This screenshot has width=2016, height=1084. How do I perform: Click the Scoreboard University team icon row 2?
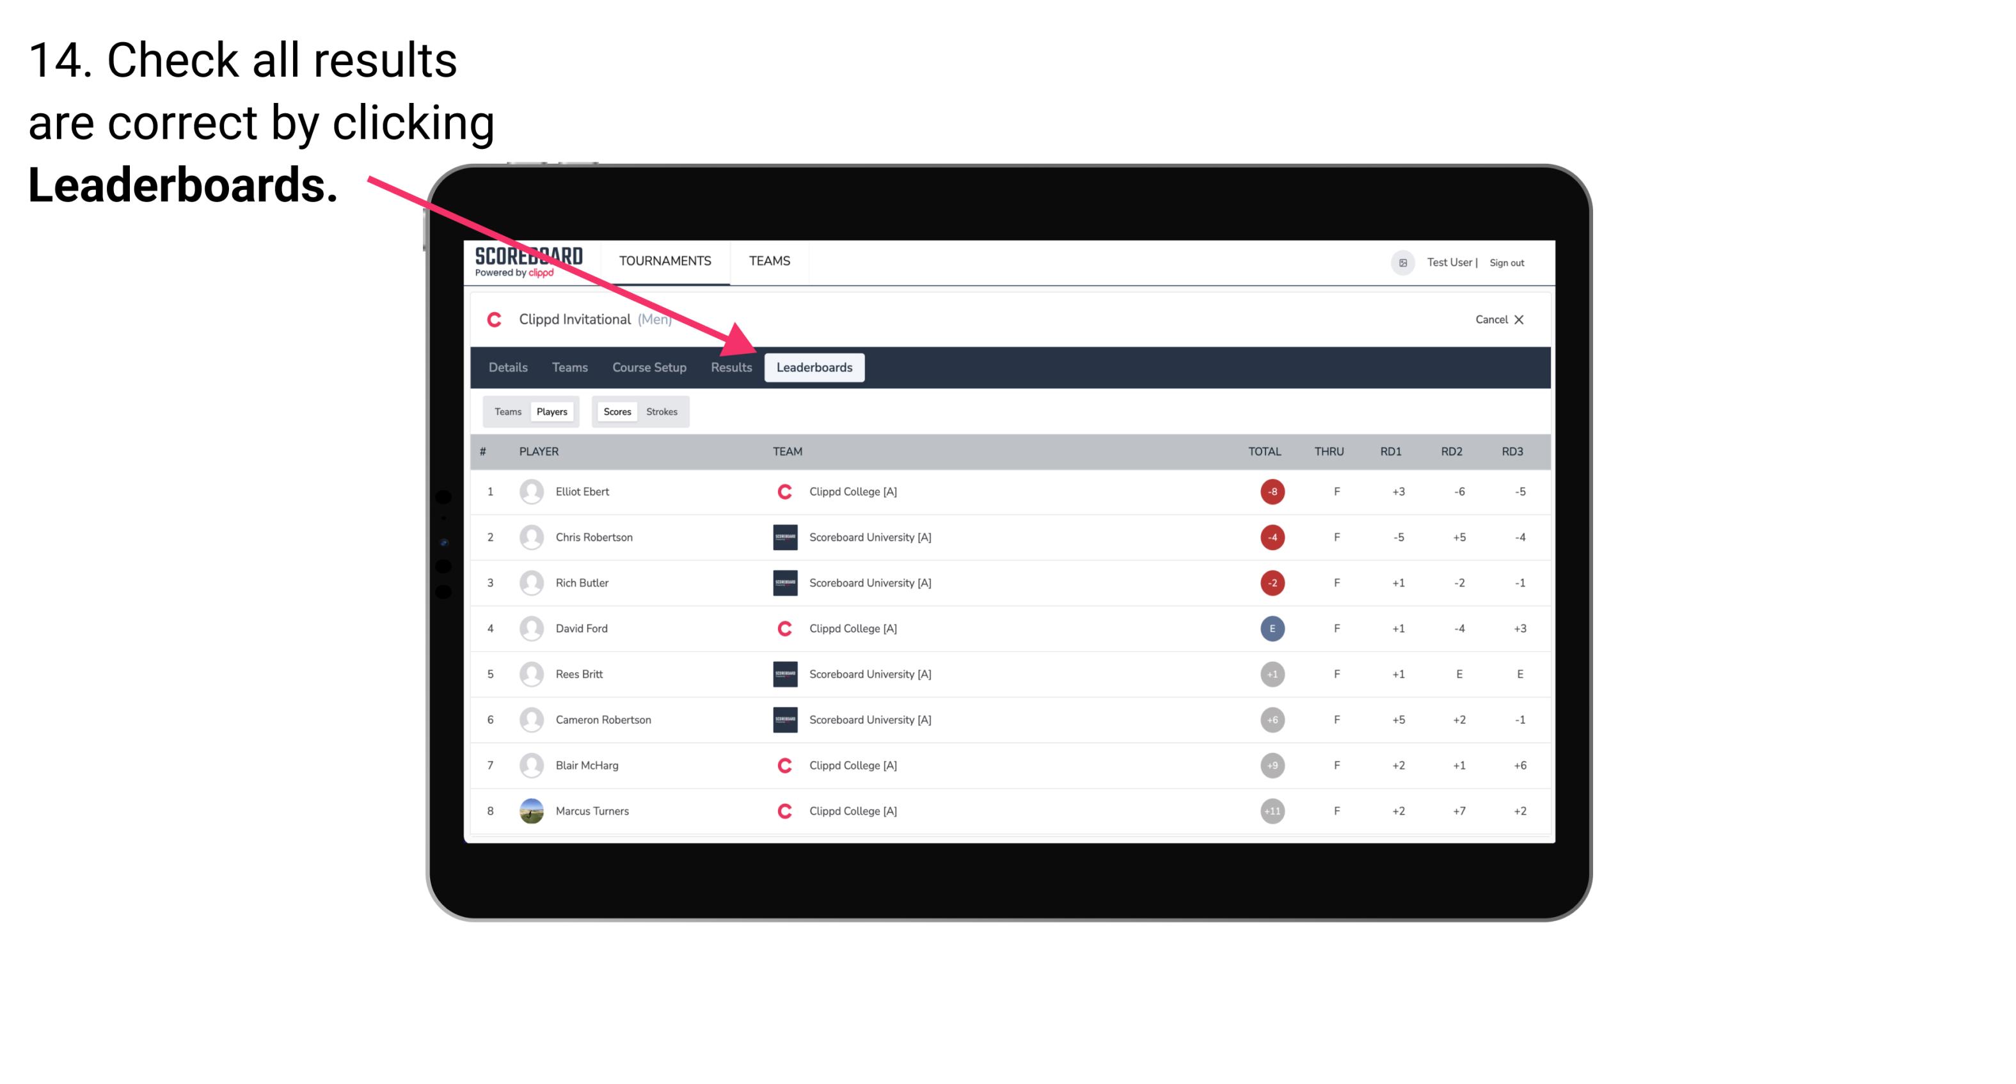[x=784, y=537]
